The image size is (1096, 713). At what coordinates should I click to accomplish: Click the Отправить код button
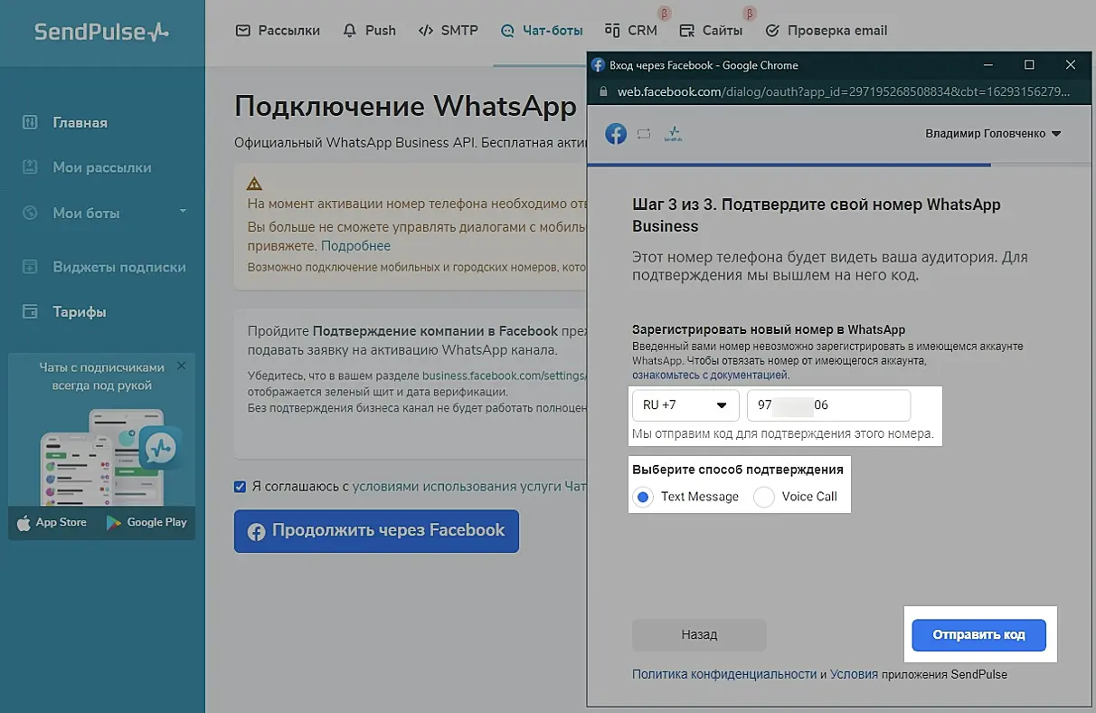pyautogui.click(x=978, y=634)
